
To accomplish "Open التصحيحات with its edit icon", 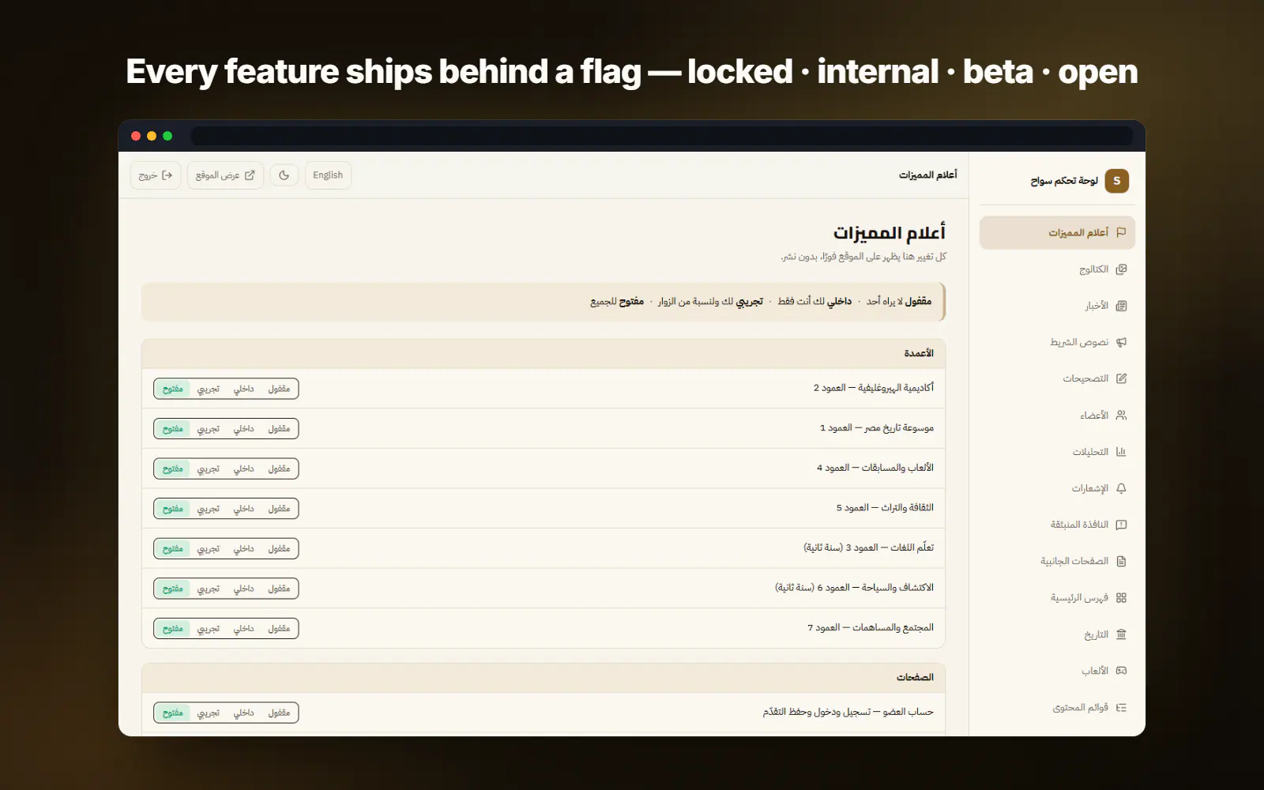I will (1121, 378).
